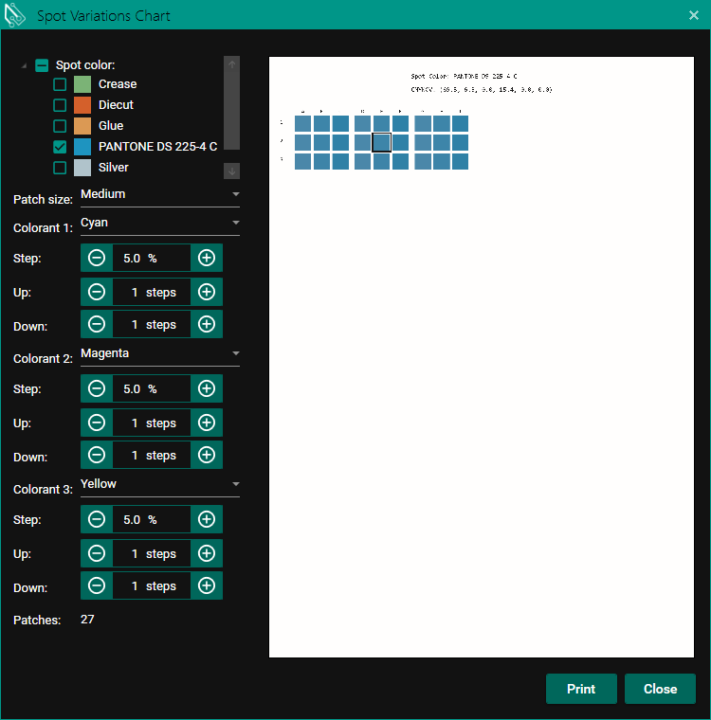This screenshot has width=711, height=720.
Task: Decrease Colorant 1 Up steps
Action: coord(97,292)
